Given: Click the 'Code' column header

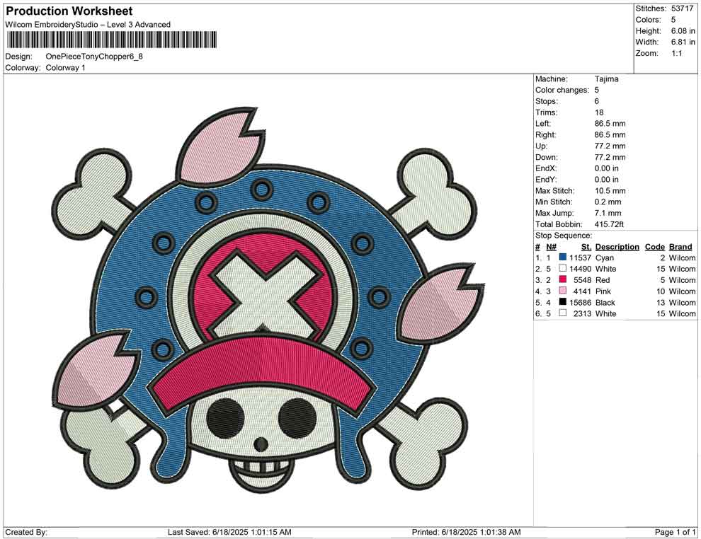Looking at the screenshot, I should point(654,246).
